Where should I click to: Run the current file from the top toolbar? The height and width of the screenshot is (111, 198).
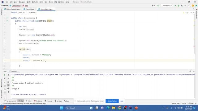click(x=175, y=6)
